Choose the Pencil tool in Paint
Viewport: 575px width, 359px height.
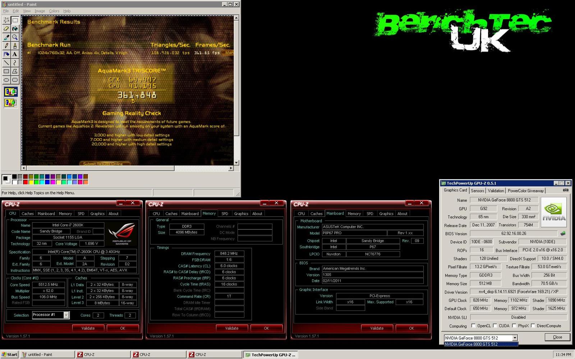(x=6, y=46)
